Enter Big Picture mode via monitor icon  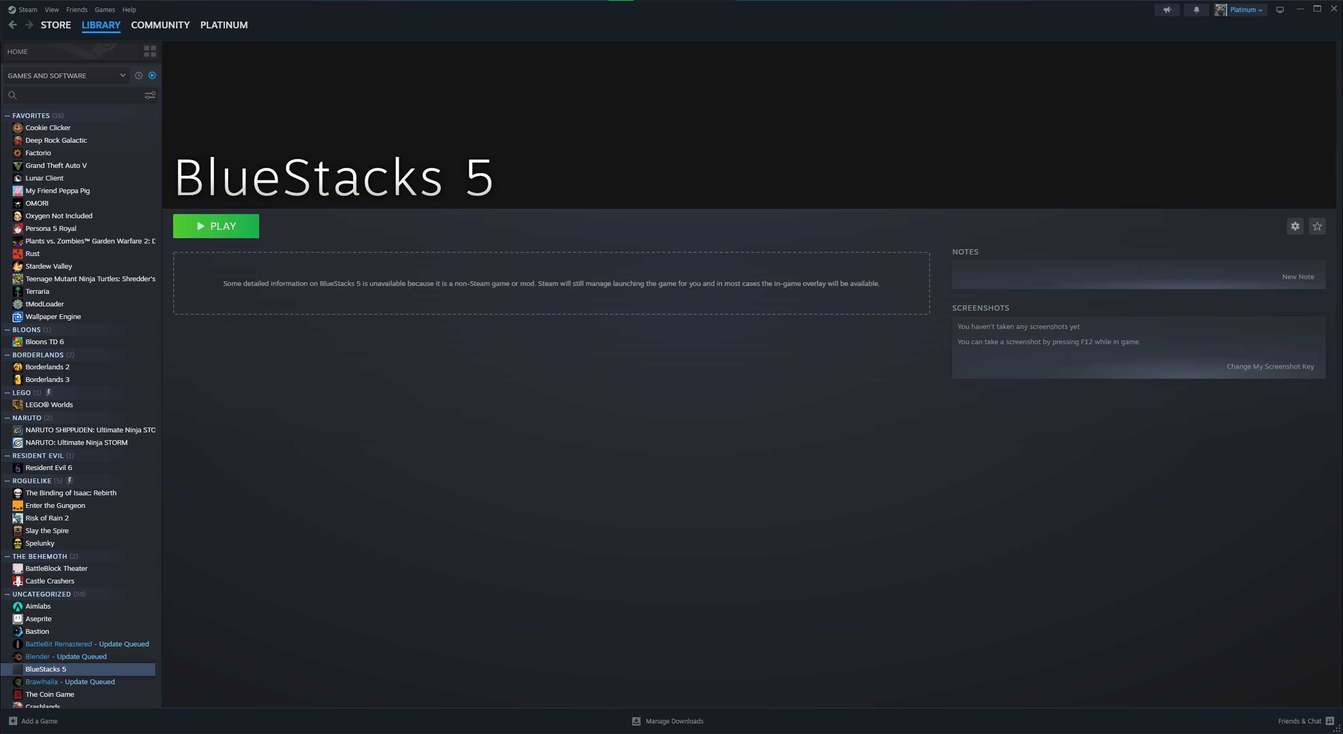[1280, 9]
